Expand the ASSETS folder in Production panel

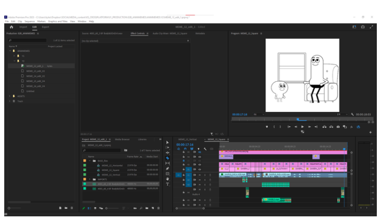[10, 96]
